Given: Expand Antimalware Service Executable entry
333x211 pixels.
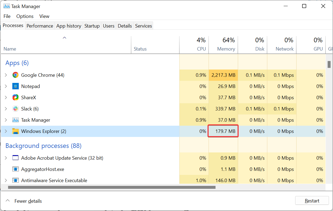Looking at the screenshot, I should [x=6, y=181].
